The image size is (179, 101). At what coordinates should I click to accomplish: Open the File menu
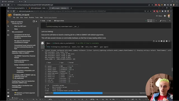(14, 17)
